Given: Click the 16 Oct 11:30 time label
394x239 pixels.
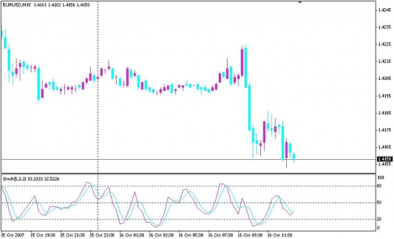Looking at the screenshot, I should coord(279,235).
